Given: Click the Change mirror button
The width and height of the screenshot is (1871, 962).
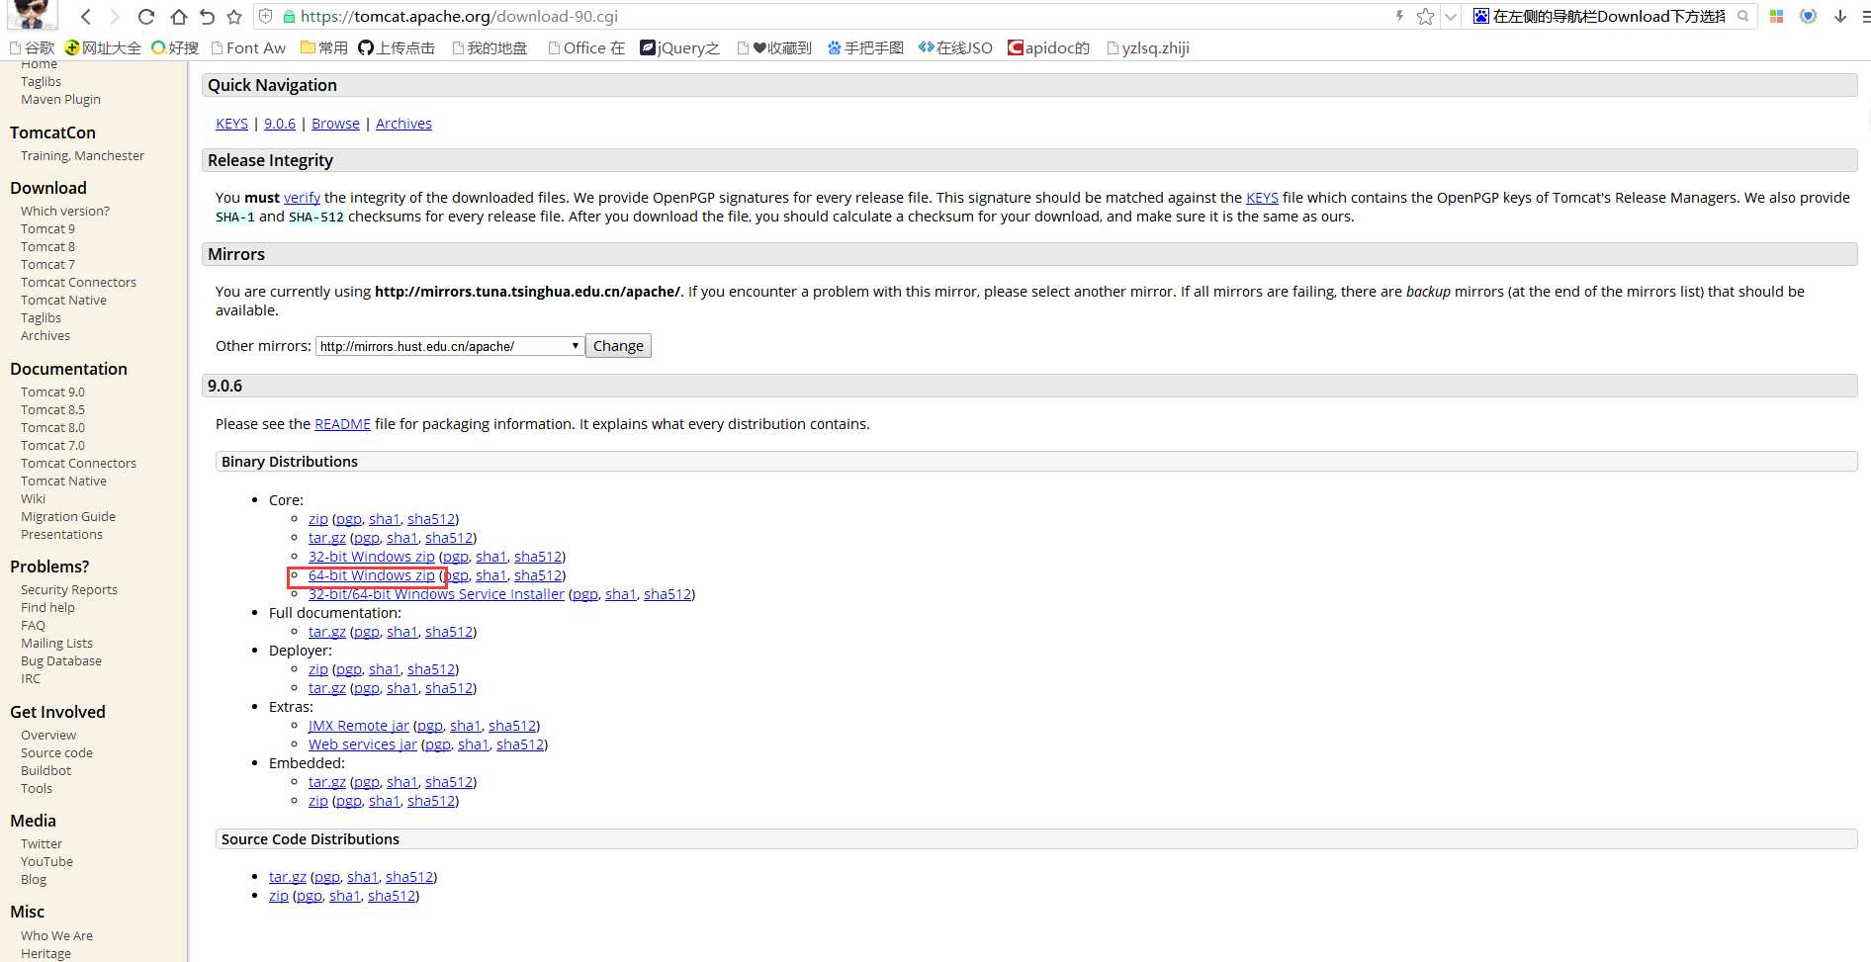Looking at the screenshot, I should (x=618, y=346).
